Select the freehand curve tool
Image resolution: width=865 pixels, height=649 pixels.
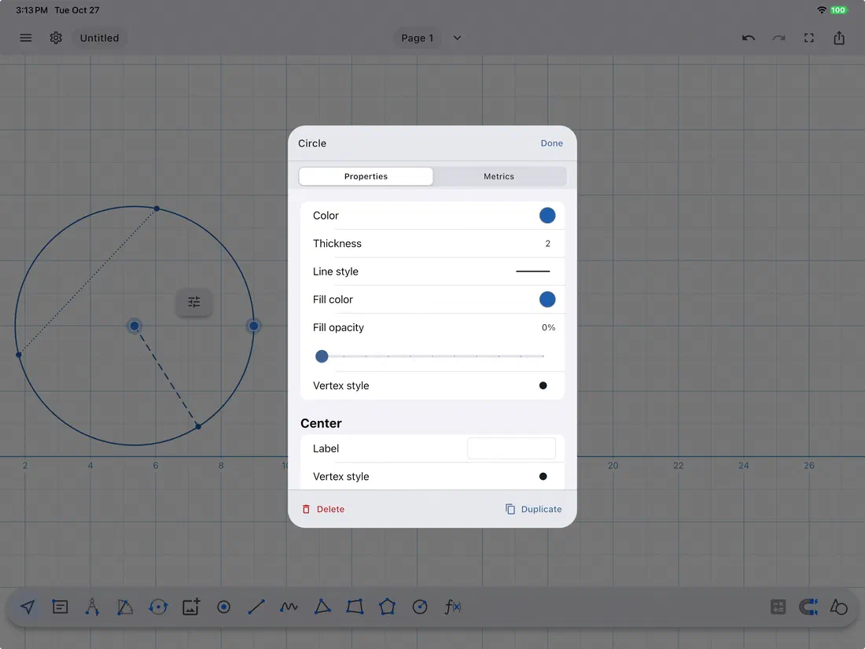click(289, 607)
